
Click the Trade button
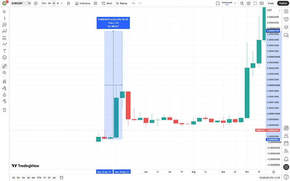coord(271,3)
